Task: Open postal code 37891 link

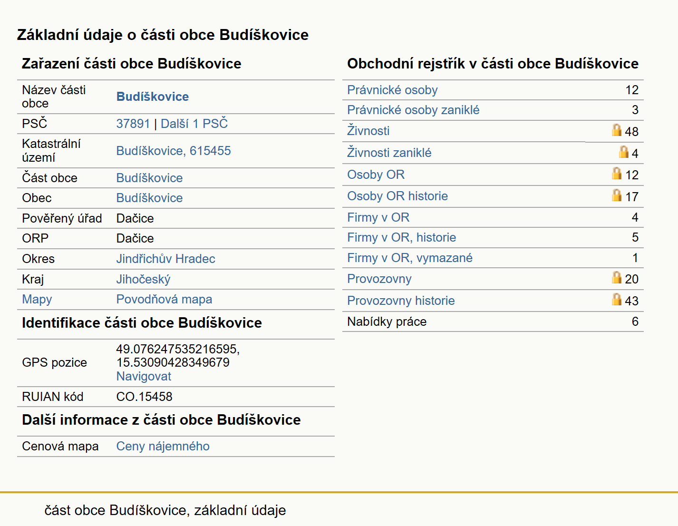Action: tap(133, 124)
